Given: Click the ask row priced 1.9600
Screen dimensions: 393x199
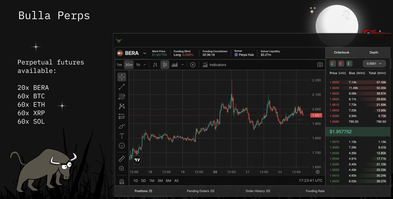Looking at the screenshot, I should (x=358, y=110).
